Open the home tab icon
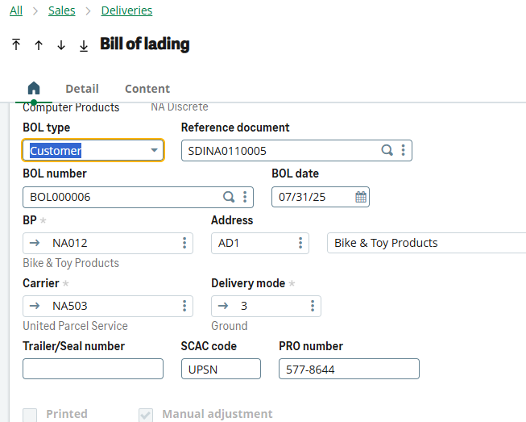Image resolution: width=526 pixels, height=422 pixels. pos(34,89)
